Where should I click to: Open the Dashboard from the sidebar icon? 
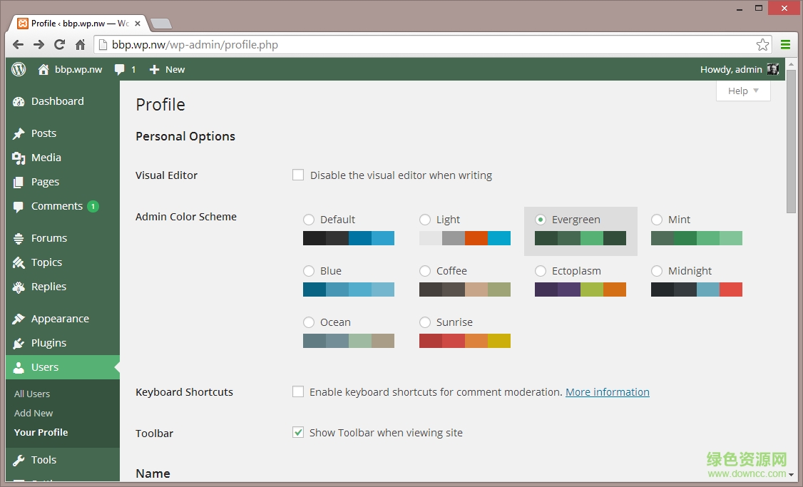coord(18,101)
